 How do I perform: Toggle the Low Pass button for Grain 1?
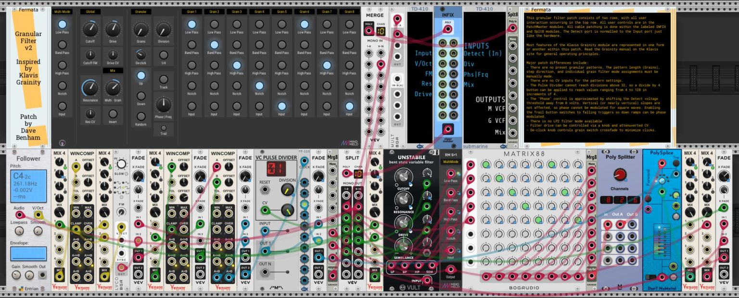[191, 24]
